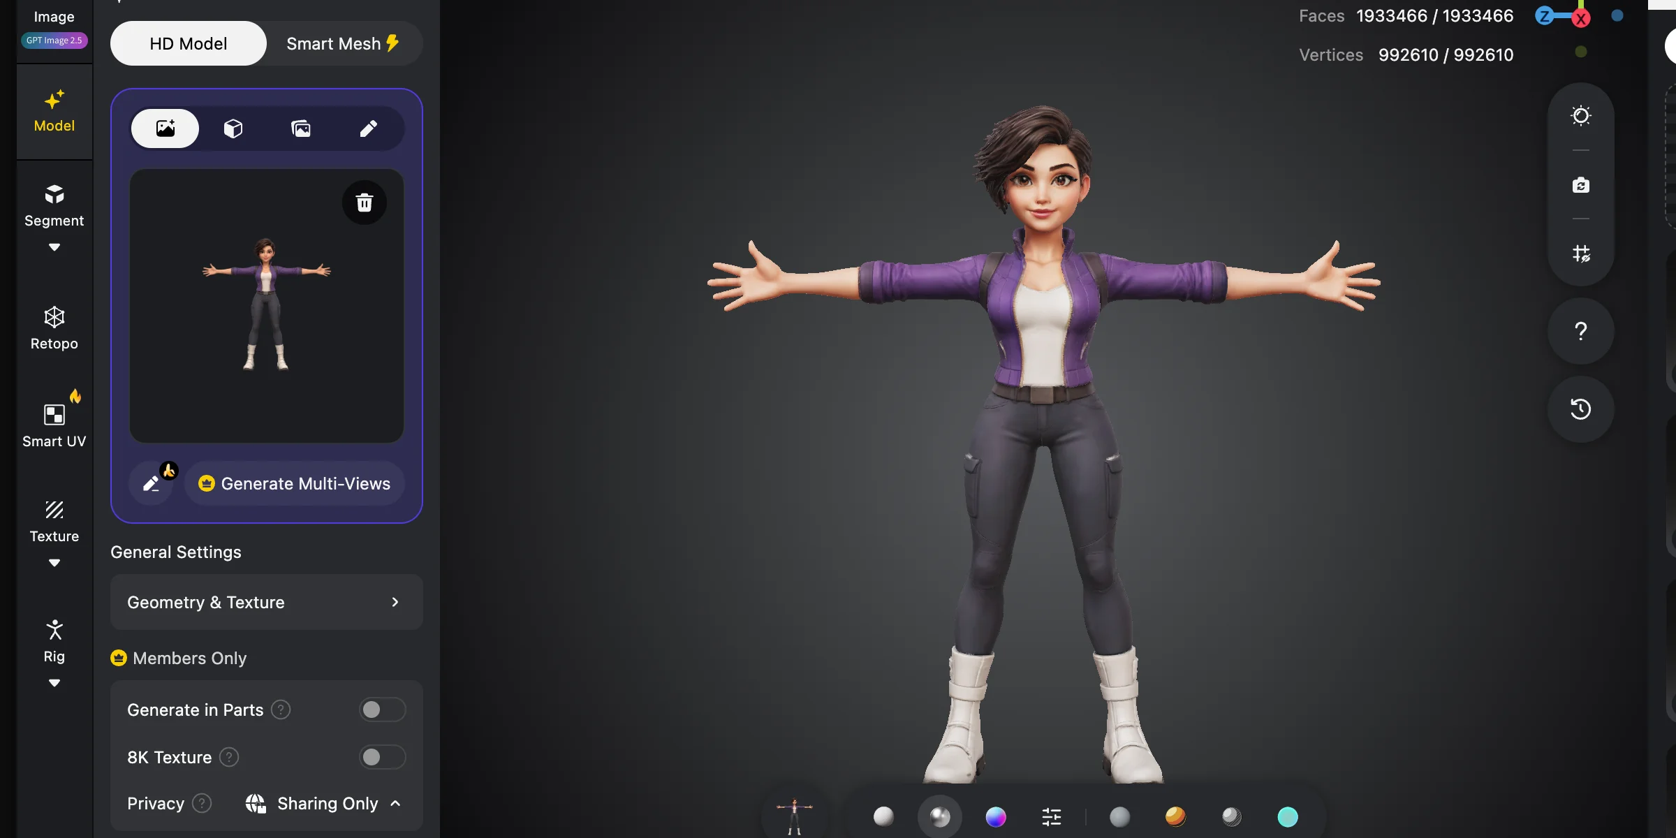Expand the Geometry & Texture settings

266,602
